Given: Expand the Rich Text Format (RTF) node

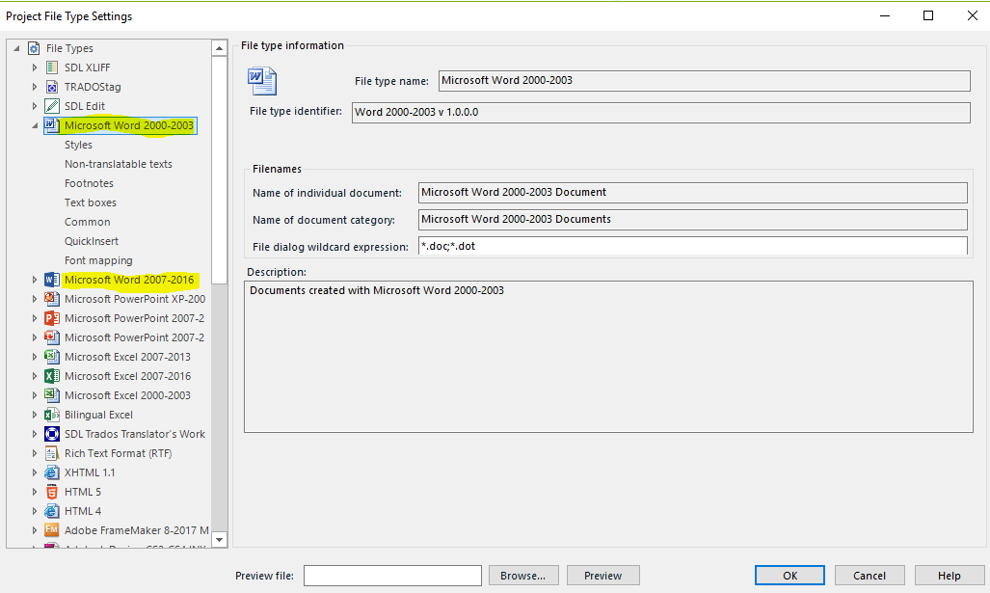Looking at the screenshot, I should click(35, 453).
